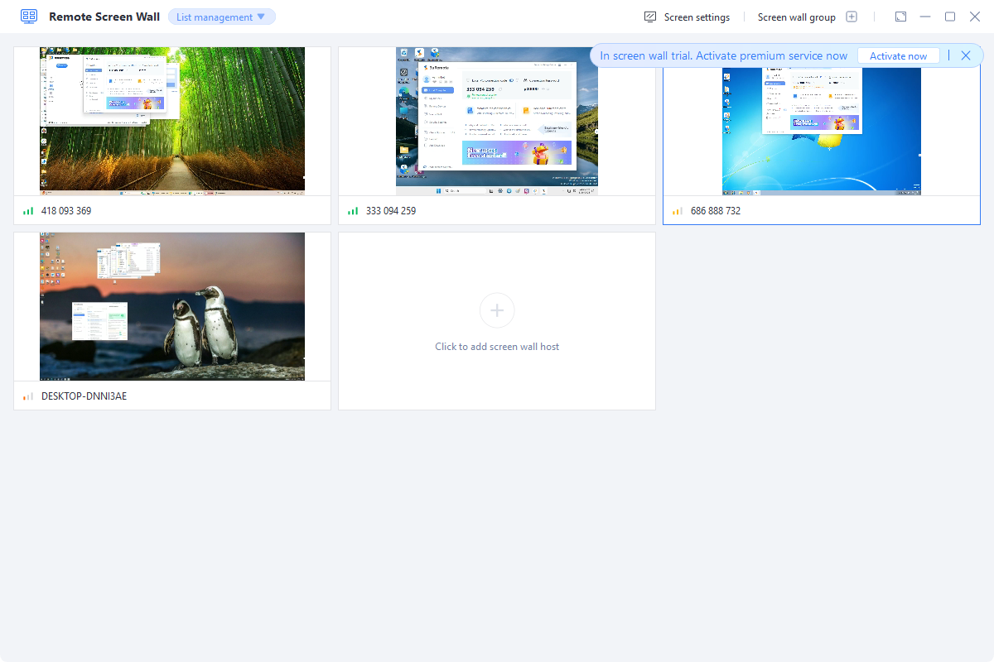994x662 pixels.
Task: Click 'Click to add screen wall host'
Action: click(496, 346)
